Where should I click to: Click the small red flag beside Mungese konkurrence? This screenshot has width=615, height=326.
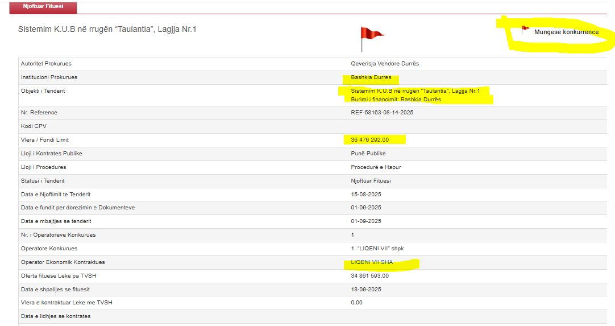point(525,30)
